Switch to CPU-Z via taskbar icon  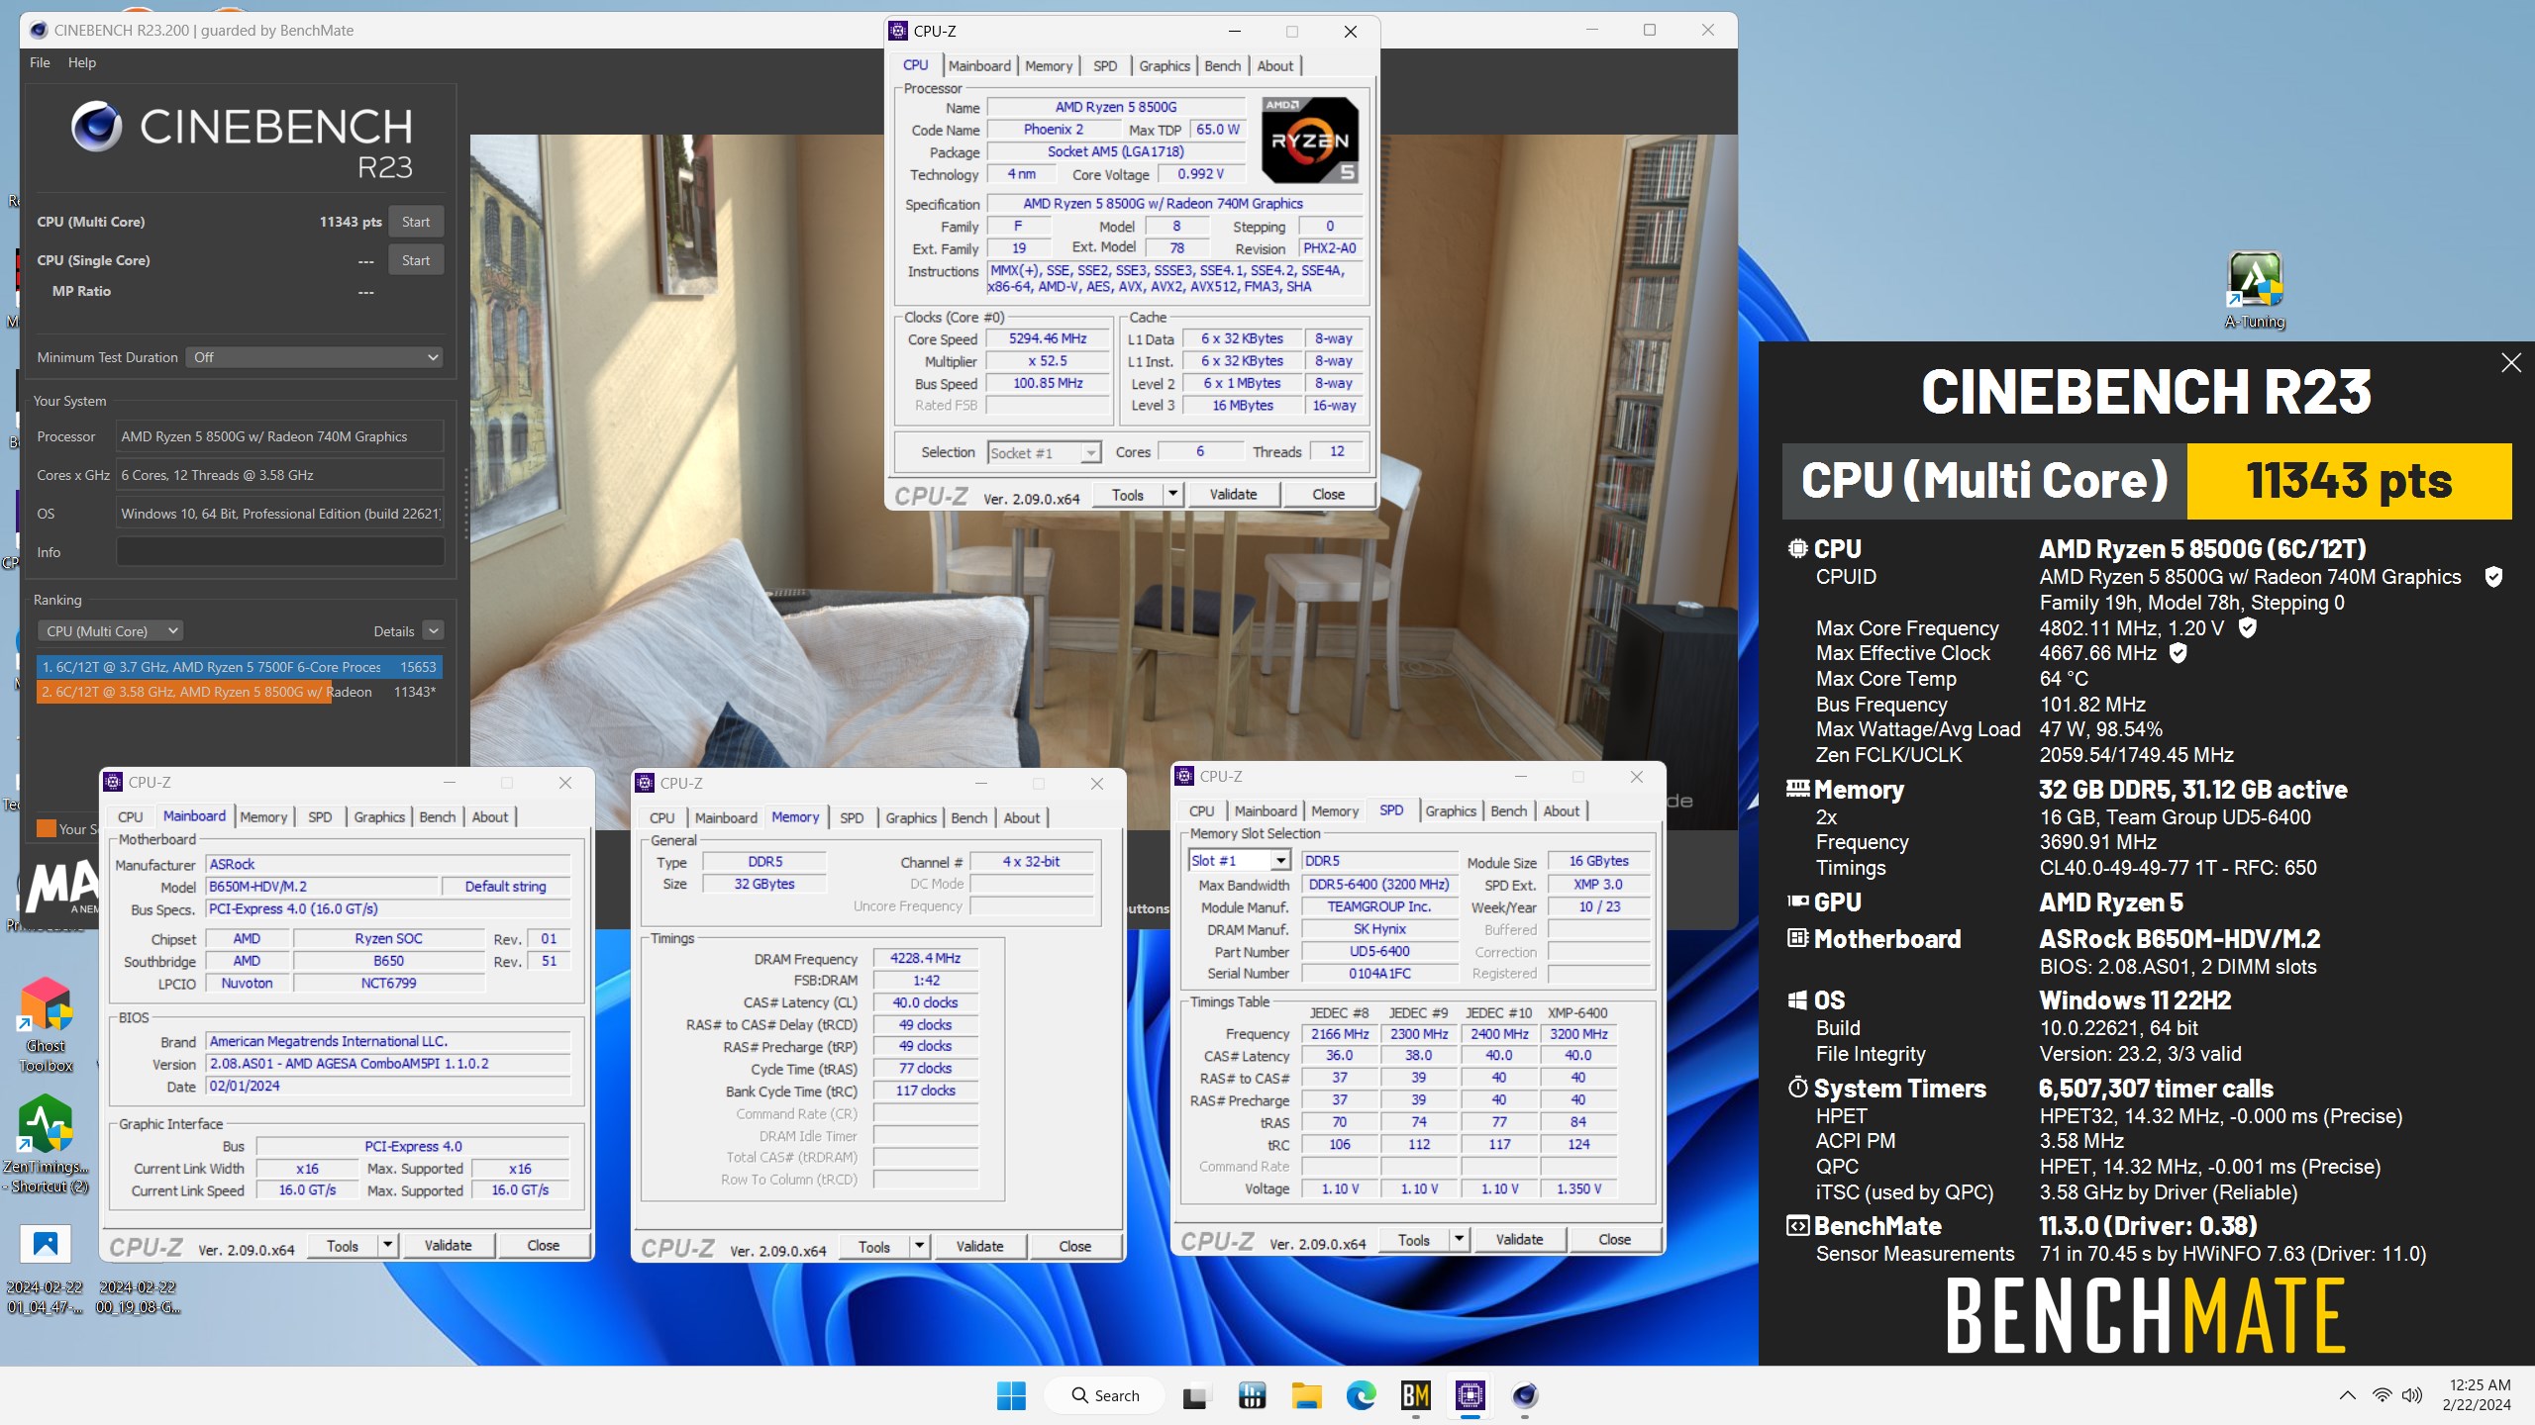[x=1470, y=1395]
